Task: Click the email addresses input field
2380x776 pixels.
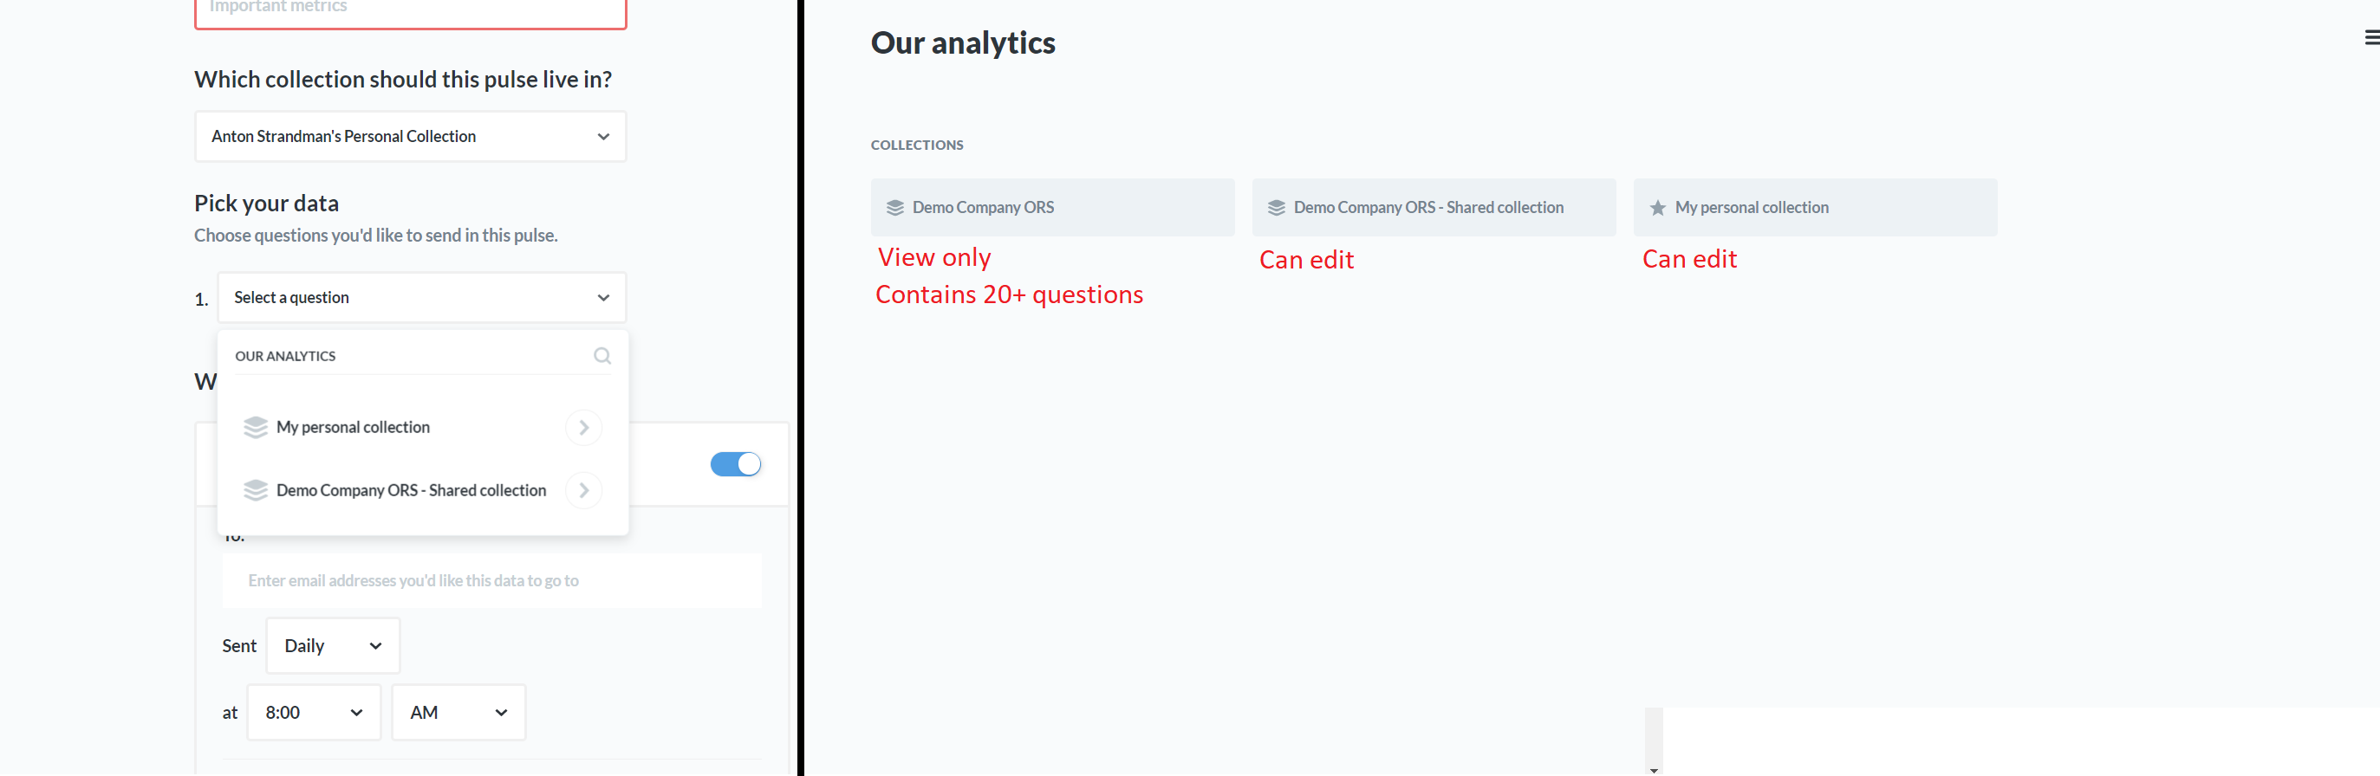Action: [x=491, y=579]
